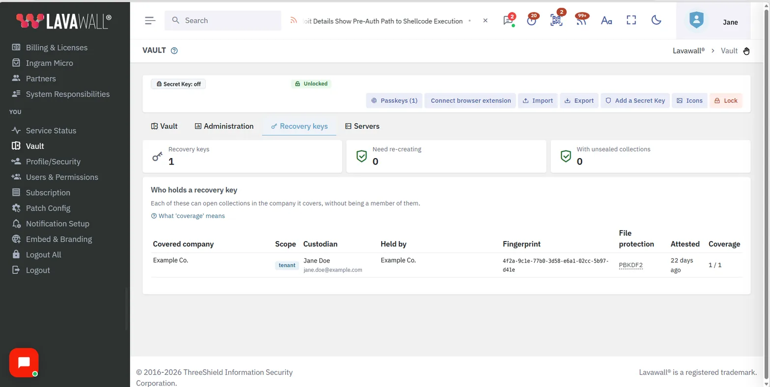The width and height of the screenshot is (770, 387).
Task: Switch to the Administration tab
Action: click(224, 126)
